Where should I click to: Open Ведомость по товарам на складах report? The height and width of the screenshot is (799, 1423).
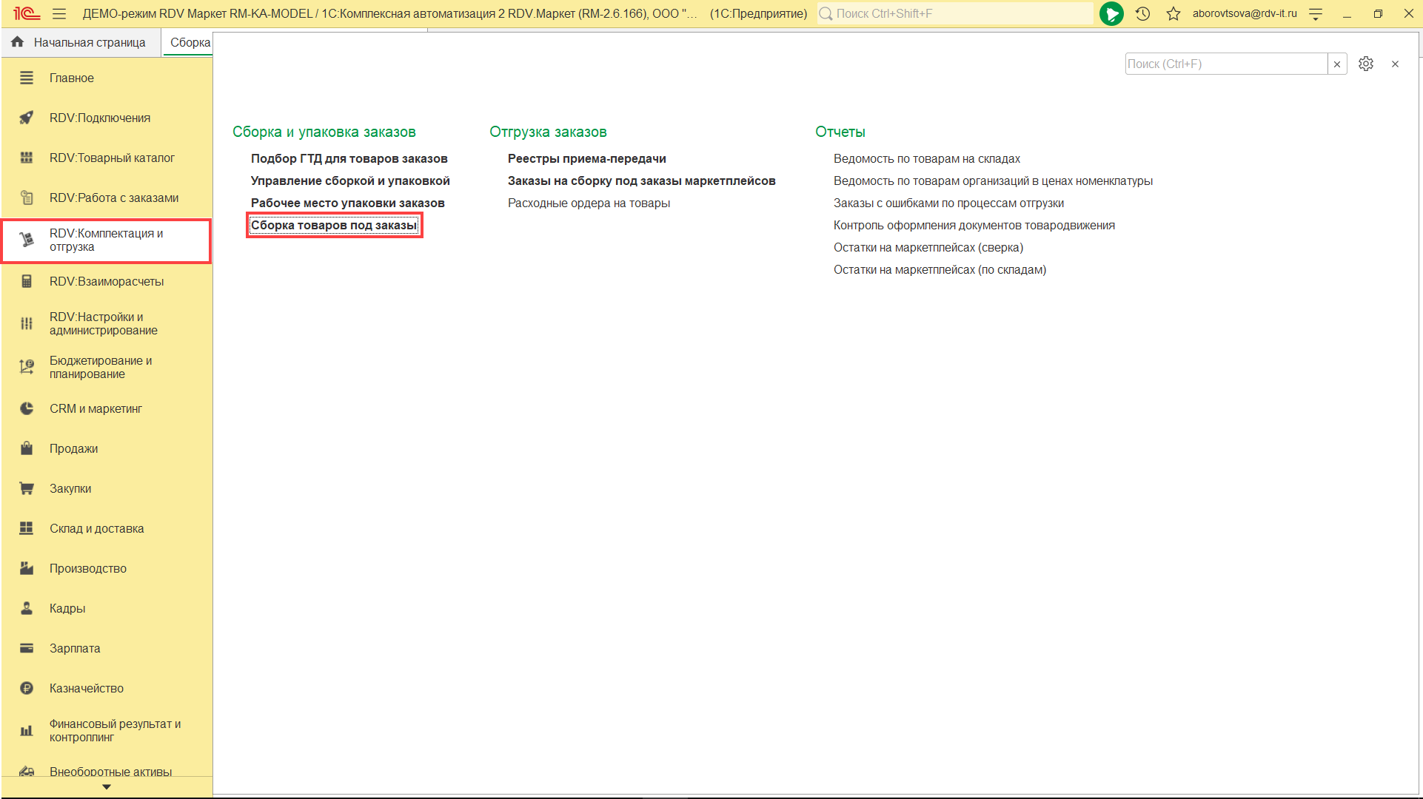(x=926, y=158)
